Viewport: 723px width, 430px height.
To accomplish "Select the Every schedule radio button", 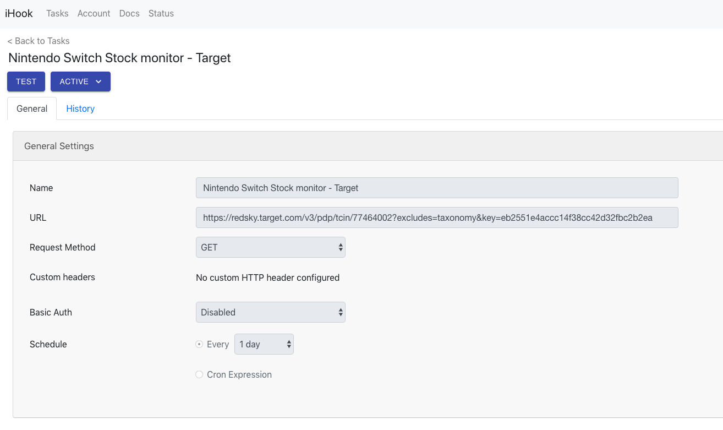I will (199, 344).
